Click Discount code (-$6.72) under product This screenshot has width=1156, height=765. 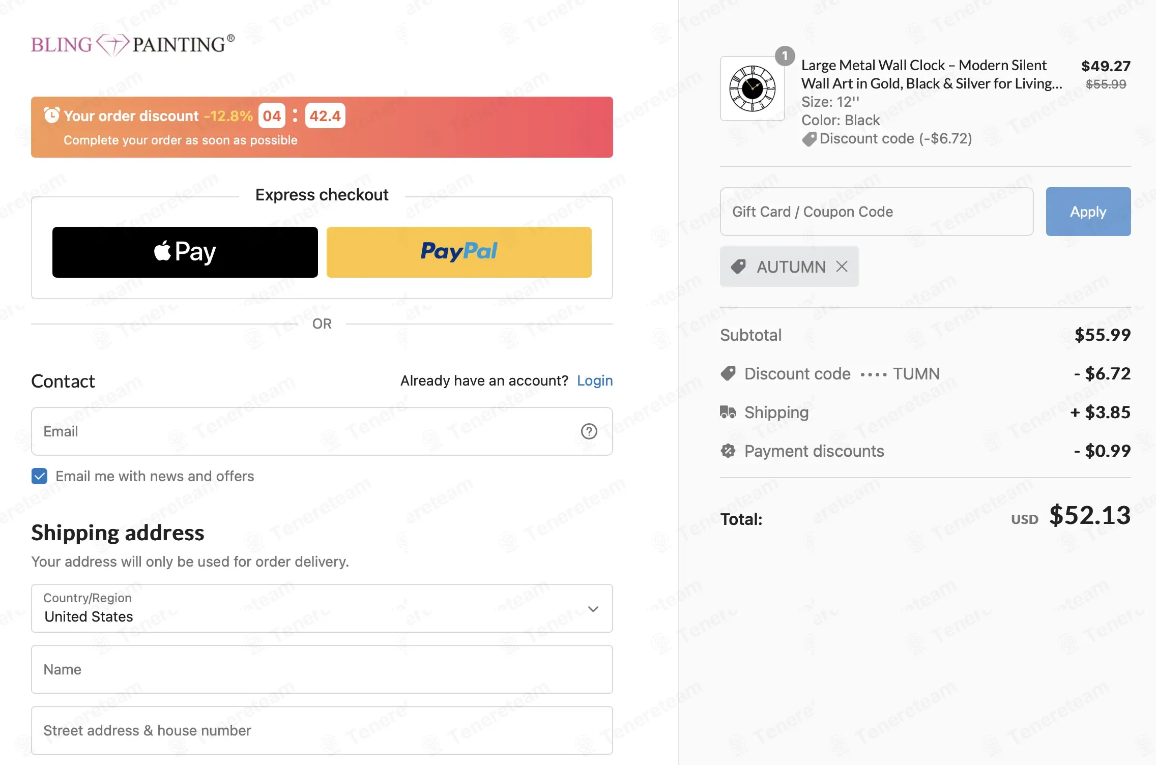[x=895, y=139]
